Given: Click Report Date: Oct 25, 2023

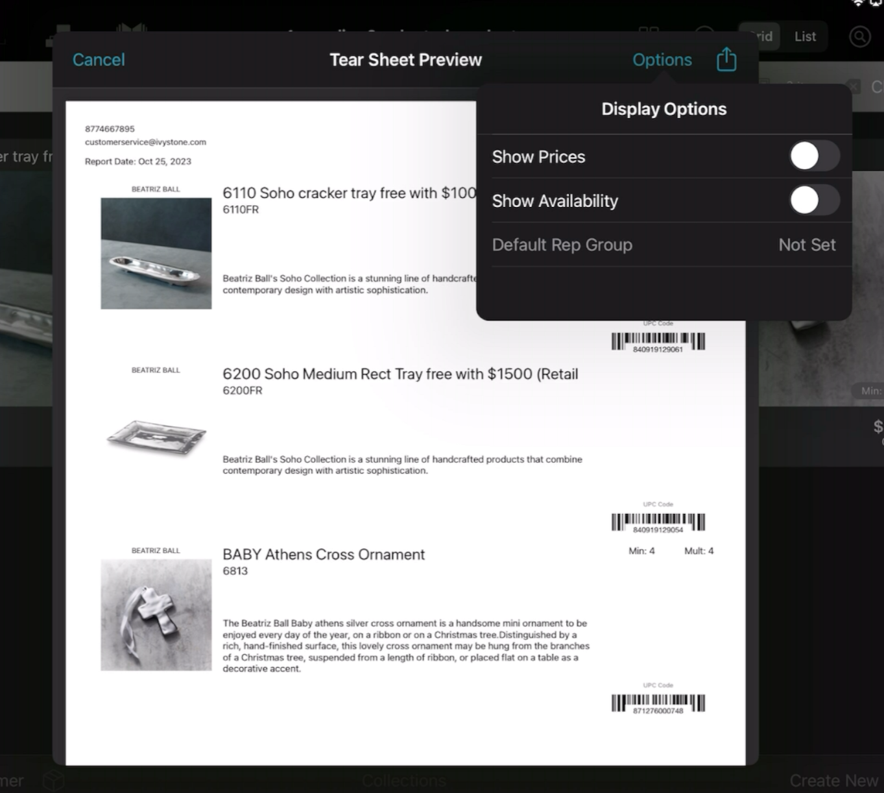Looking at the screenshot, I should (138, 162).
